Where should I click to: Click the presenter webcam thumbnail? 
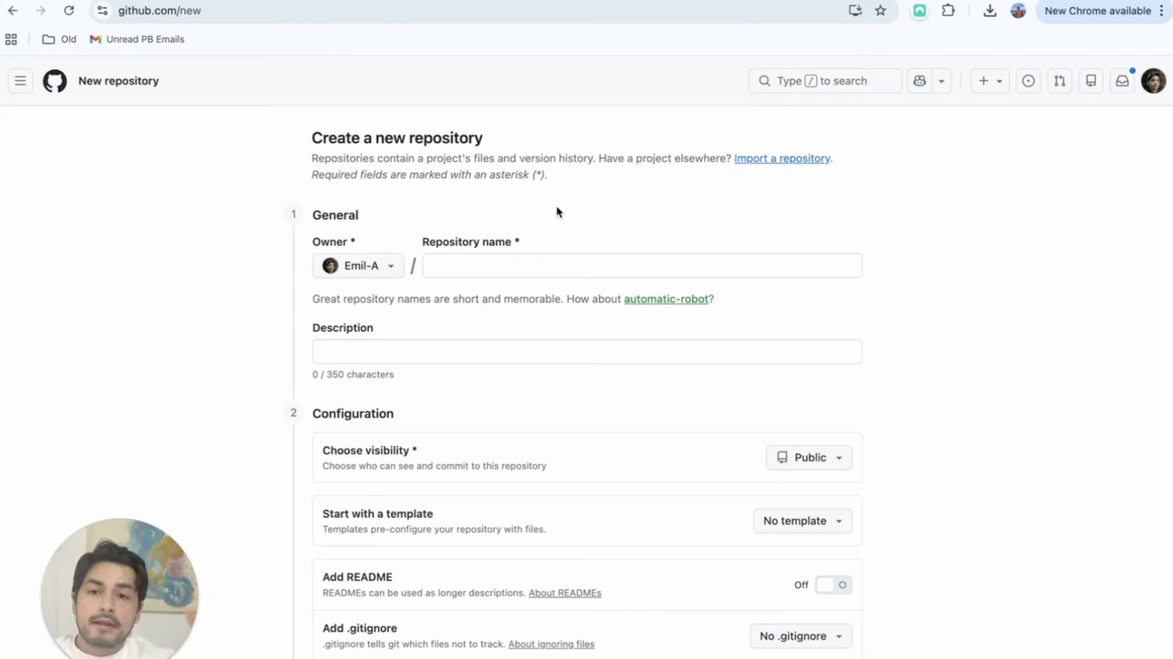[119, 589]
